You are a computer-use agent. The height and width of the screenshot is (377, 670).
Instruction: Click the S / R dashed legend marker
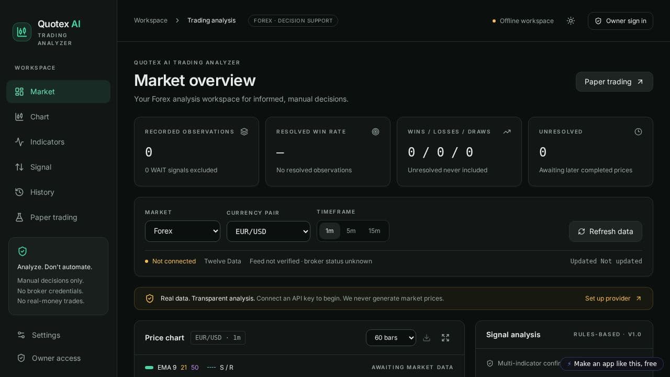[x=211, y=368]
